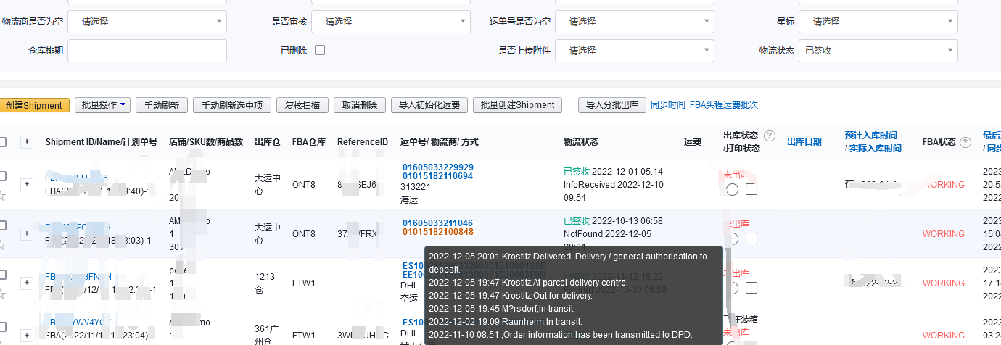The height and width of the screenshot is (345, 1001).
Task: Click the 手动刷新选中项 button
Action: point(232,105)
